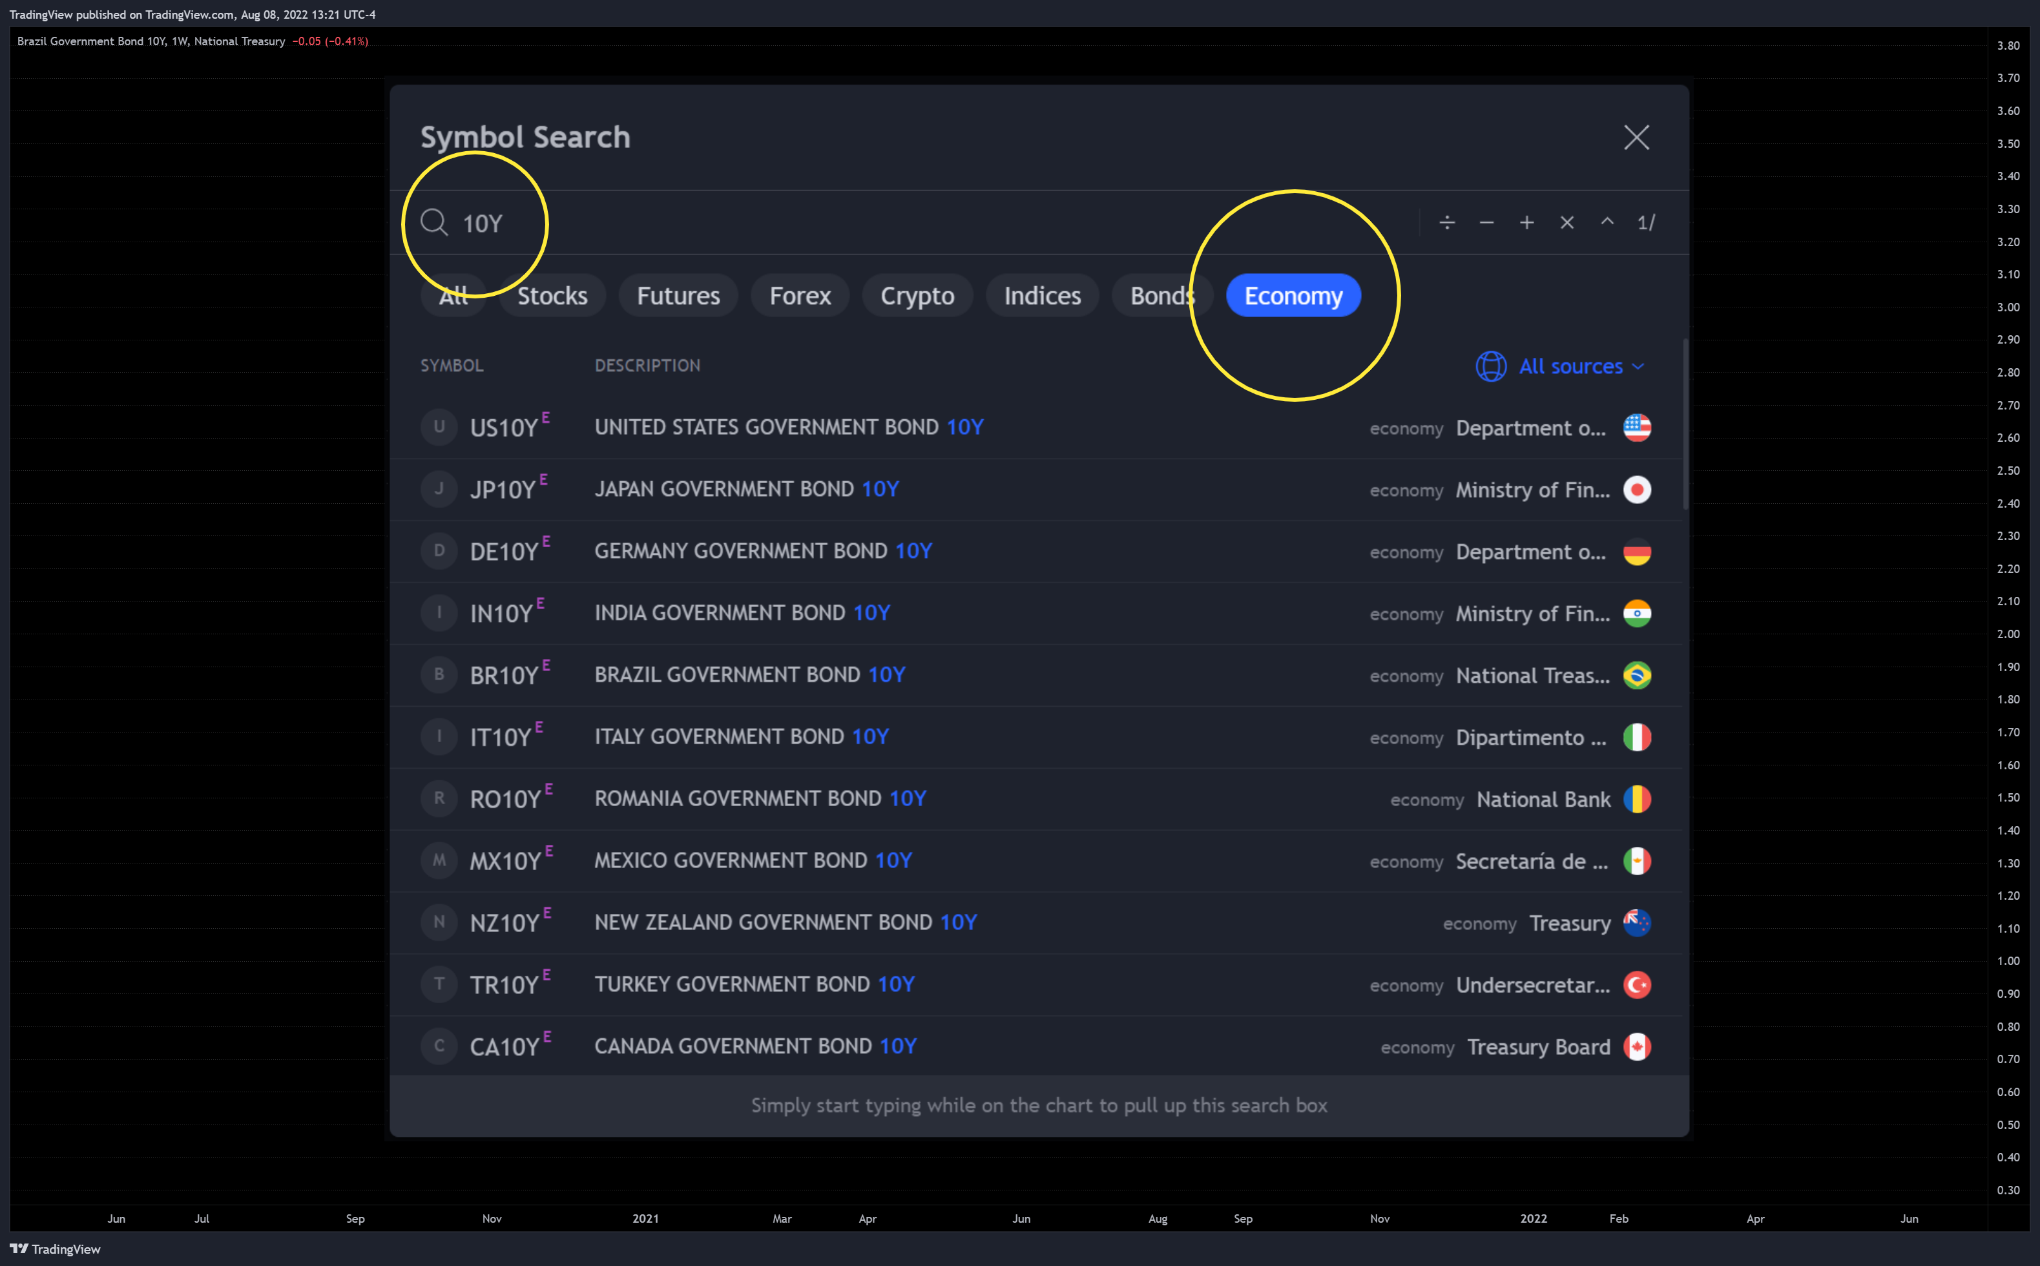Screen dimensions: 2040x1266
Task: Click the Secretaría de ... source text
Action: click(x=1532, y=862)
